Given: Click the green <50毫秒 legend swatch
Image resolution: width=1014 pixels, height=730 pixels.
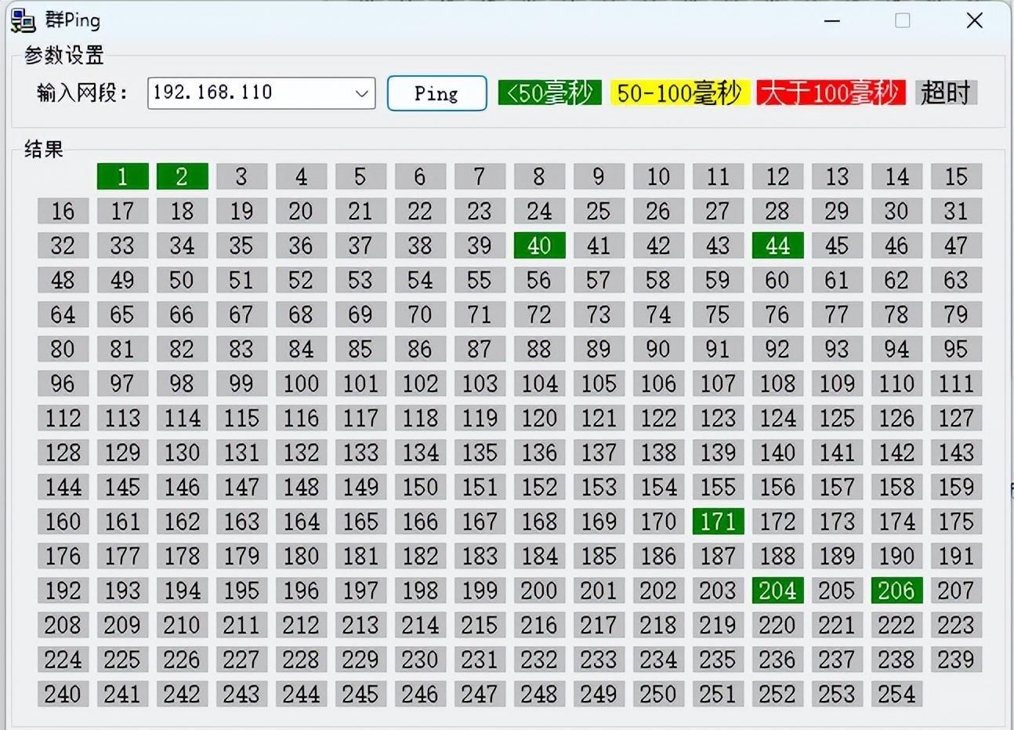Looking at the screenshot, I should click(x=549, y=93).
